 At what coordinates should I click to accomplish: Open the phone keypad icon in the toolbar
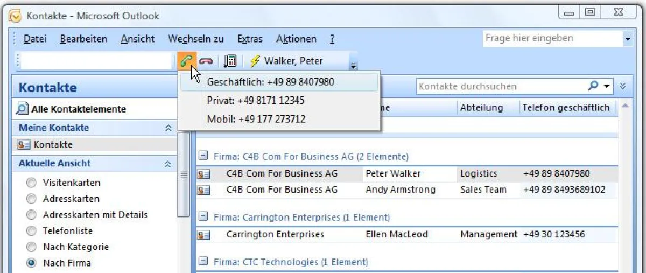pyautogui.click(x=230, y=61)
